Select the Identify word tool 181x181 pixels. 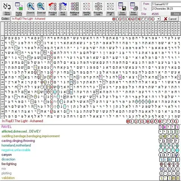pos(86,6)
